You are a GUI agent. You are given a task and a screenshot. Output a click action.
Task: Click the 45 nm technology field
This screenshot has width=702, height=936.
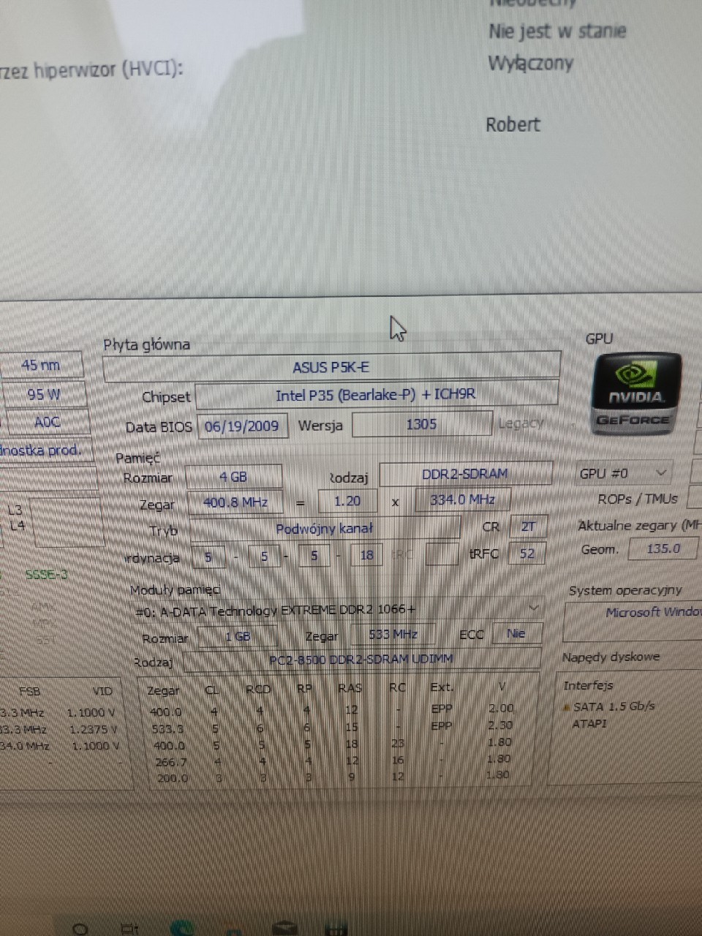pyautogui.click(x=42, y=365)
